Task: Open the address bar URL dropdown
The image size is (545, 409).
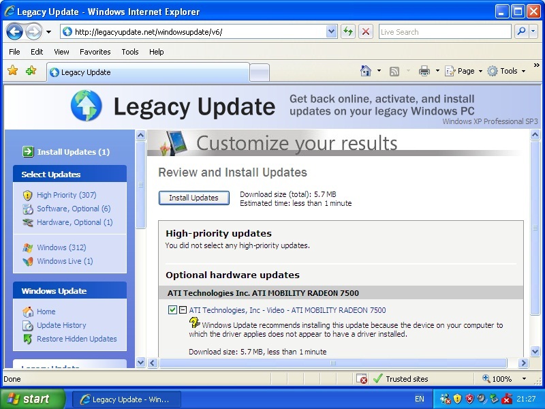Action: tap(332, 31)
